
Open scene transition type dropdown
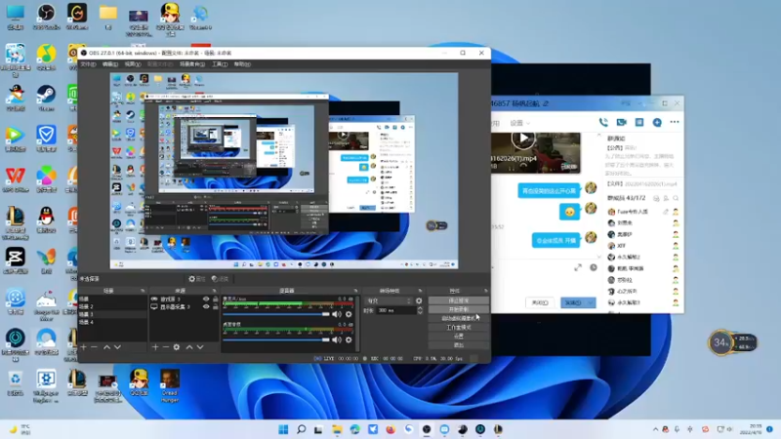click(x=390, y=300)
